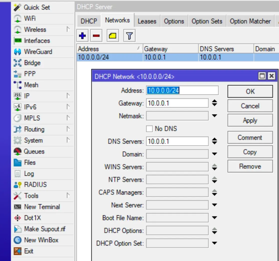Sort by the Gateway column header

click(171, 49)
